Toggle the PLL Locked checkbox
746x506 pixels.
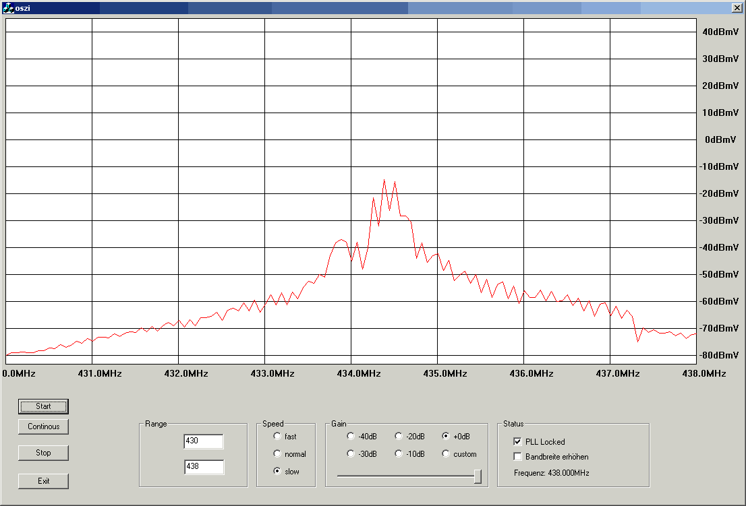517,442
